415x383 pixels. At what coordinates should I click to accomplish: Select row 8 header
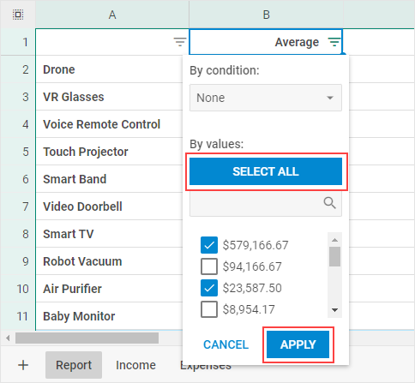coord(18,234)
